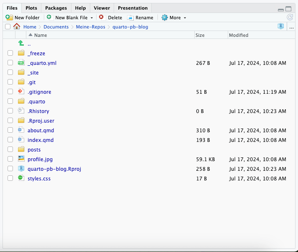Click the More gear icon
The image size is (298, 252).
(x=165, y=18)
